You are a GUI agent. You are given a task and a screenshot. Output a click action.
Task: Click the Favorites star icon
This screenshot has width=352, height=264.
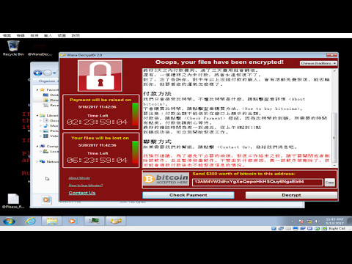[43, 89]
